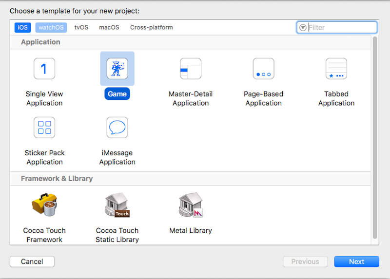
Task: Click the 'iMessage Application' label
Action: pos(117,157)
